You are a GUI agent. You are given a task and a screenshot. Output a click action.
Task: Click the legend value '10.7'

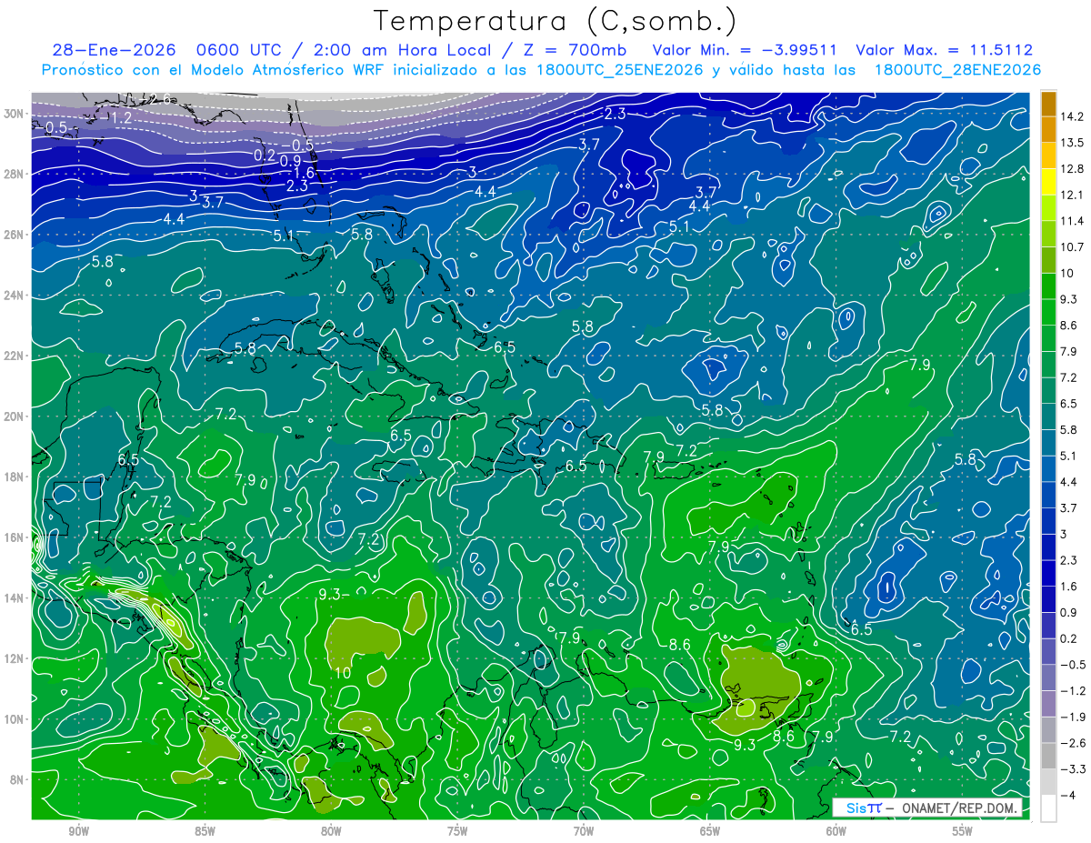pyautogui.click(x=1072, y=247)
